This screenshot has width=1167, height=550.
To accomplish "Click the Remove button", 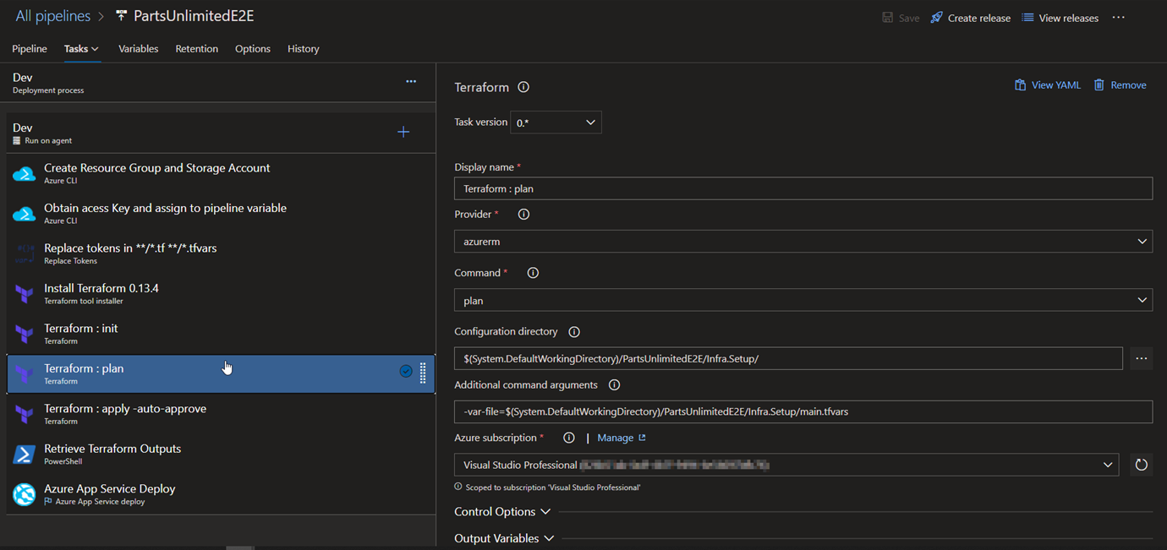I will tap(1120, 85).
